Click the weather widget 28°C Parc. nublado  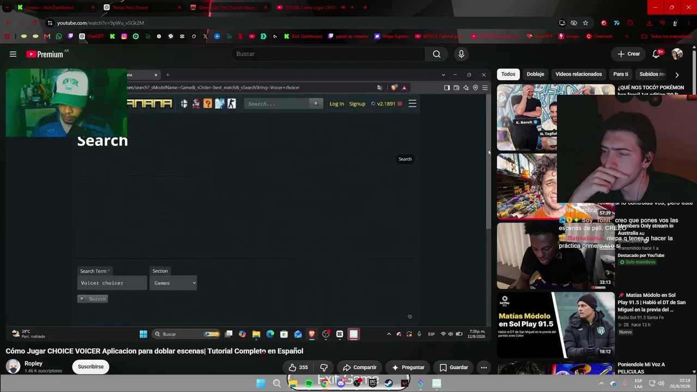click(x=29, y=334)
